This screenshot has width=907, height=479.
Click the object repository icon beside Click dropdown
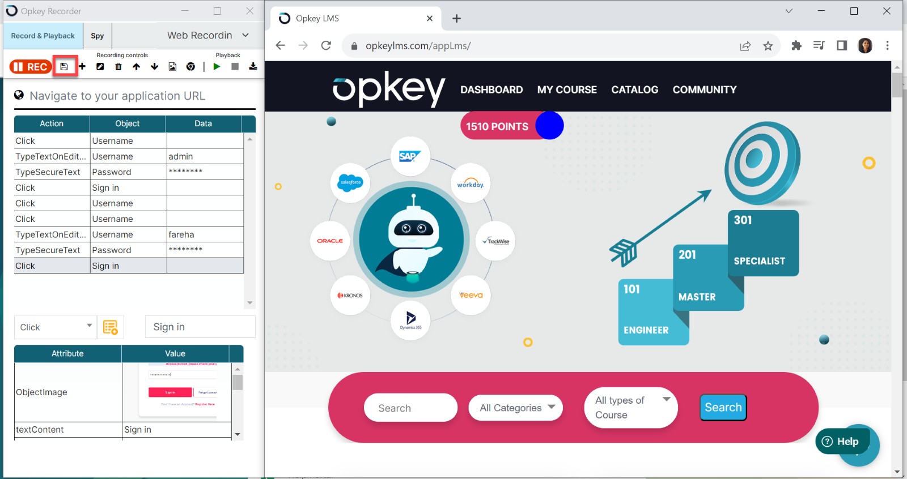point(111,327)
